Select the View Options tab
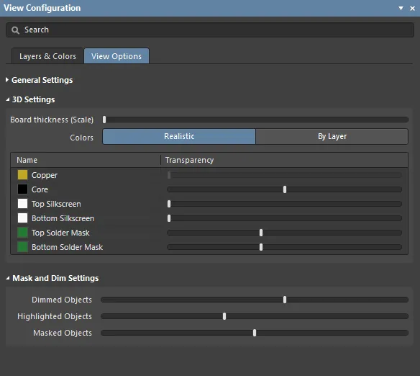420x376 pixels. (117, 56)
